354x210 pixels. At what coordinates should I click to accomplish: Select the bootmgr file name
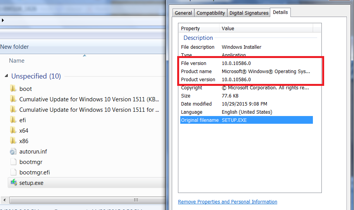pos(31,162)
